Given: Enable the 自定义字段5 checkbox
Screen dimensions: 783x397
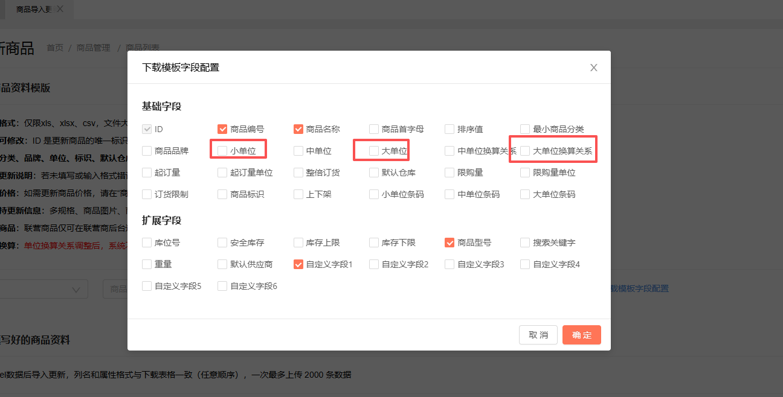Looking at the screenshot, I should [x=147, y=286].
